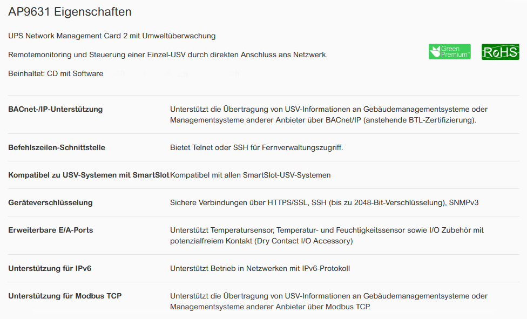The image size is (527, 319).
Task: Click the Modbus TCP transmission description text
Action: tap(328, 301)
